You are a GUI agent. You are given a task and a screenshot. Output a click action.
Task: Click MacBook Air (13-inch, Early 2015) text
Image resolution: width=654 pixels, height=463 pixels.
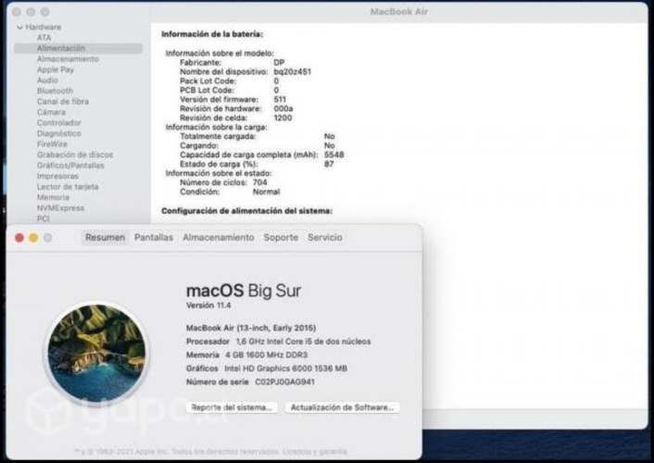pos(251,328)
